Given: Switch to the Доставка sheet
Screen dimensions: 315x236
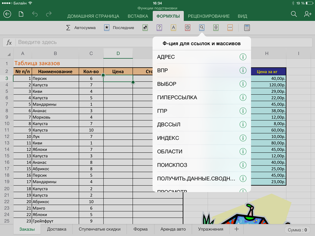Looking at the screenshot, I should 57,229.
